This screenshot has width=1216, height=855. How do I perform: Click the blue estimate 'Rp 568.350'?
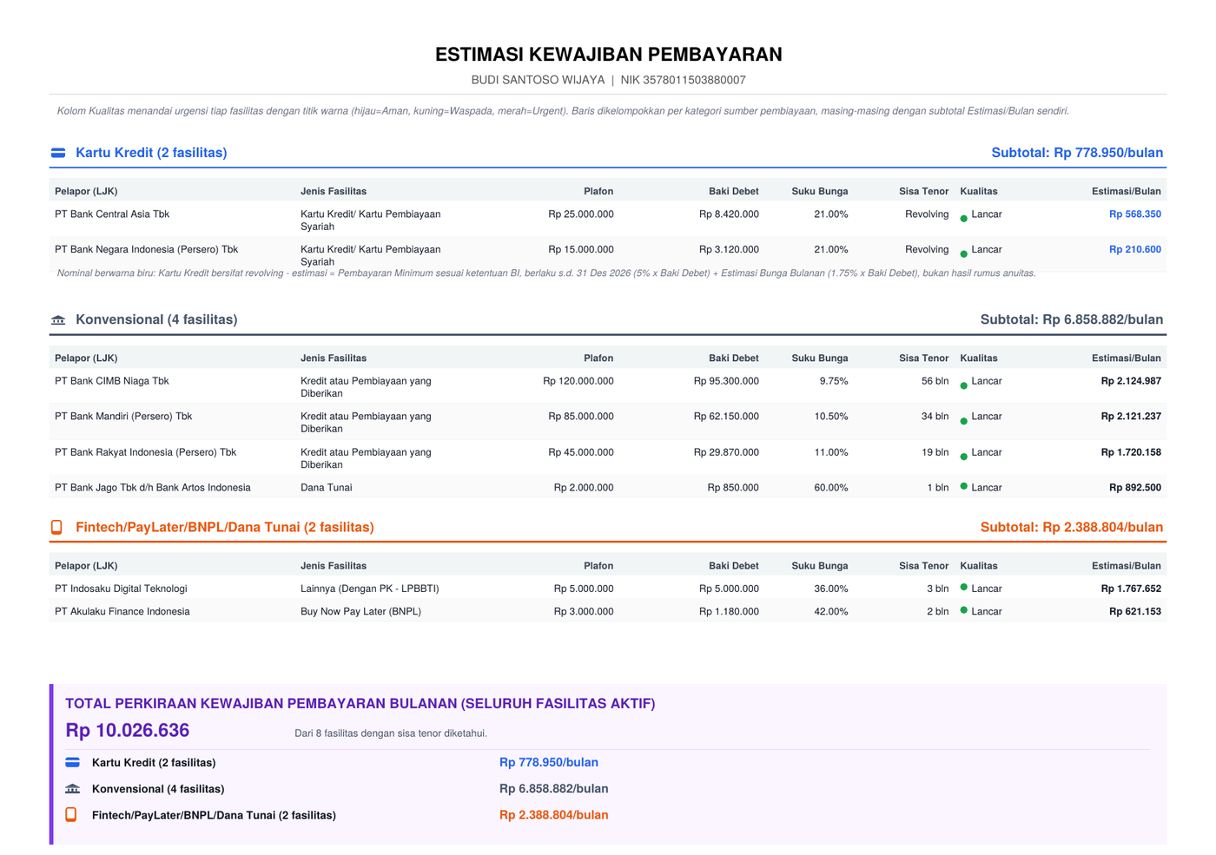pos(1135,214)
